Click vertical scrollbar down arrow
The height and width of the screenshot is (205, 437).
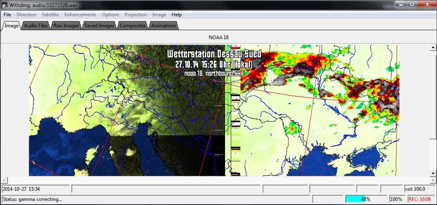(433, 173)
